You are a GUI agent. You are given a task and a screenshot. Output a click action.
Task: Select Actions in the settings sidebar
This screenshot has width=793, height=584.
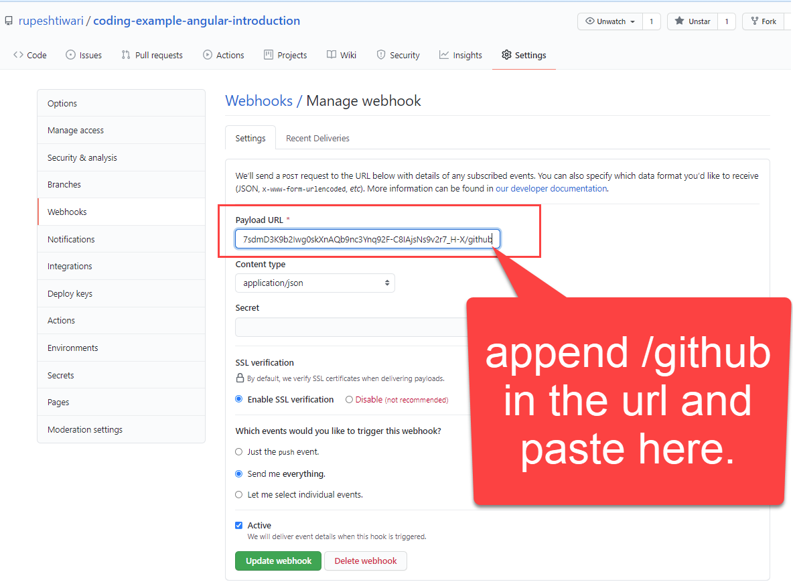(x=121, y=321)
